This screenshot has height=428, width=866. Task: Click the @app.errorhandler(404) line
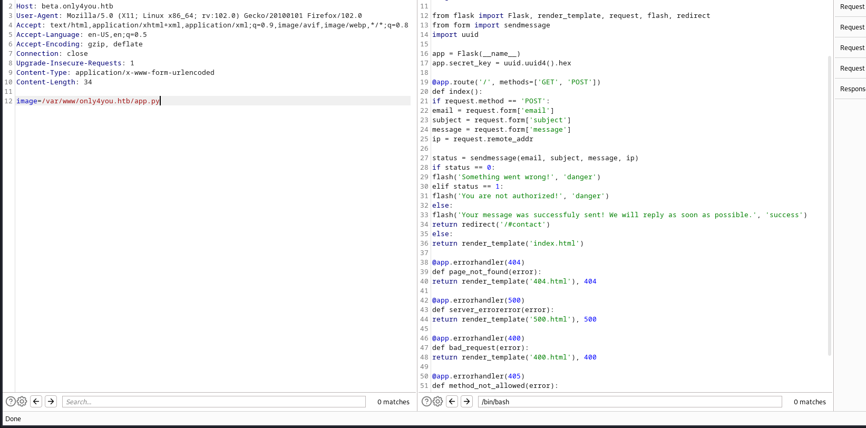click(479, 262)
